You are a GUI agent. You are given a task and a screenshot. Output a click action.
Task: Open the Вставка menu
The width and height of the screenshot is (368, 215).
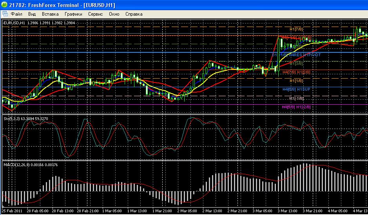[x=50, y=14]
